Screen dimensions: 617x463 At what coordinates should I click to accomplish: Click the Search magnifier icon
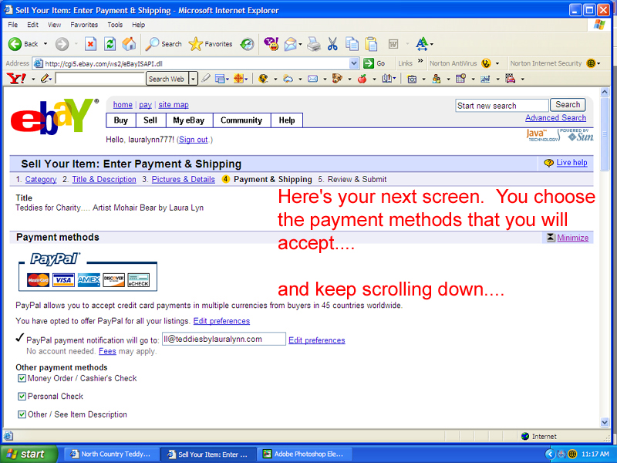point(153,44)
